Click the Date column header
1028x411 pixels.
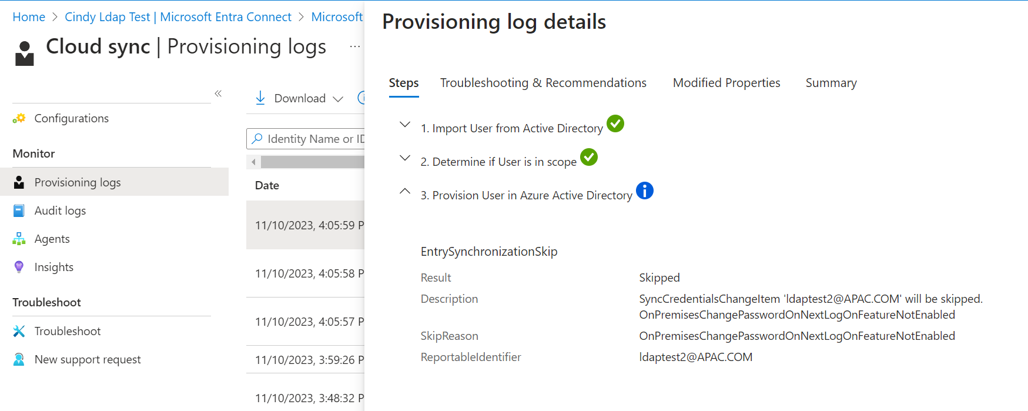[267, 185]
